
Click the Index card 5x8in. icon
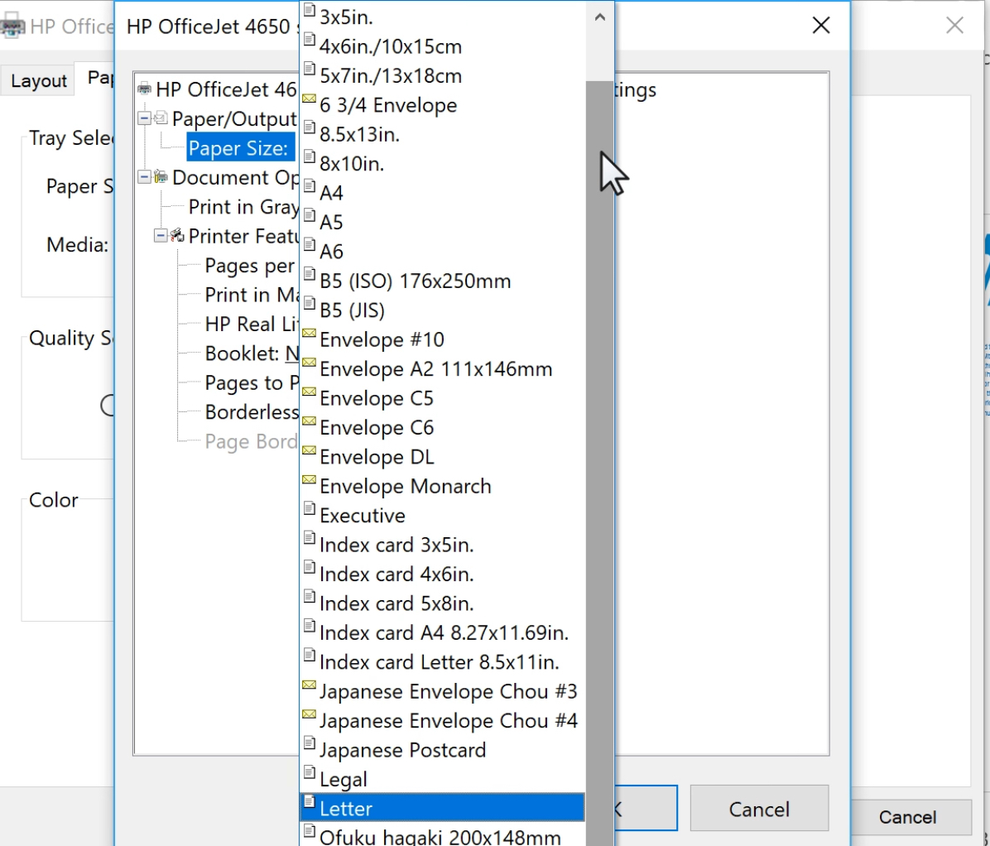point(310,597)
